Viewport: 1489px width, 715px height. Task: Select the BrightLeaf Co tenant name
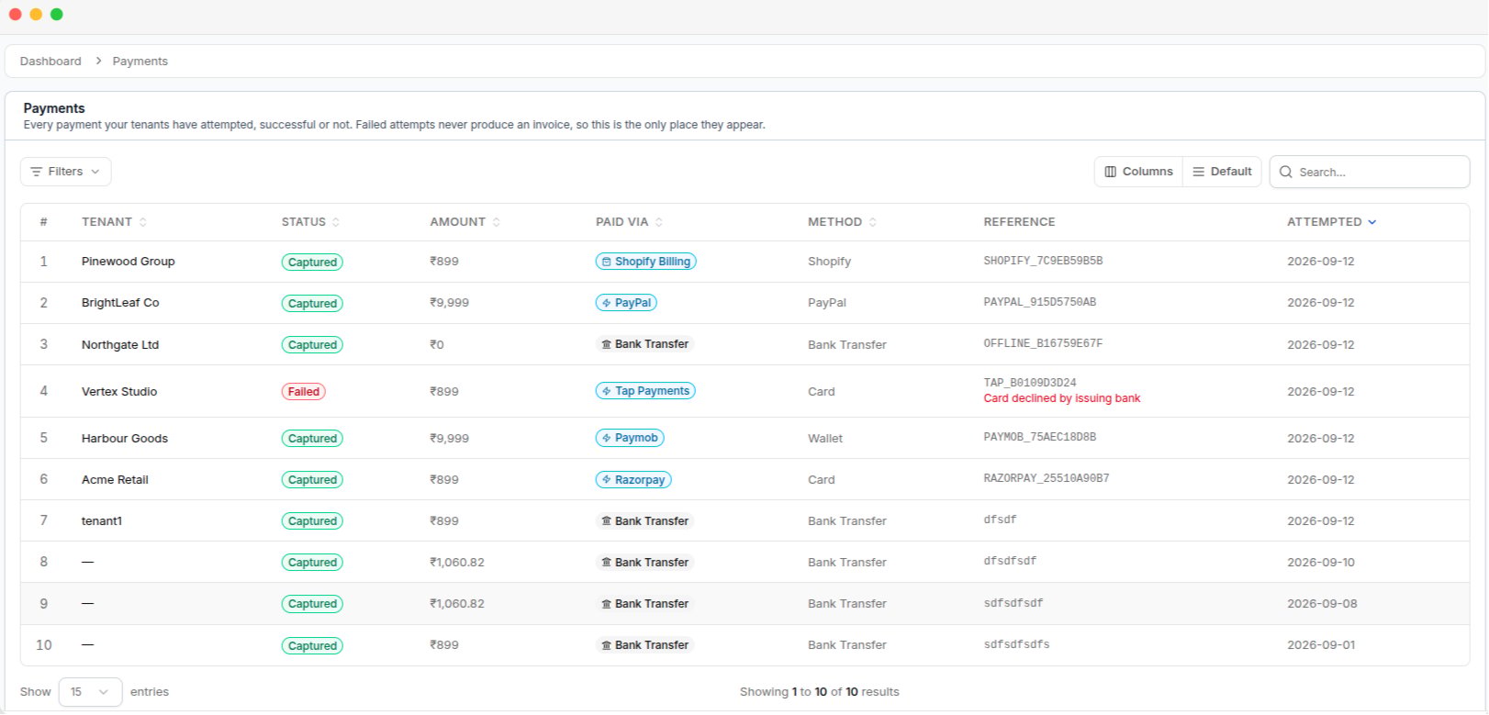tap(120, 303)
